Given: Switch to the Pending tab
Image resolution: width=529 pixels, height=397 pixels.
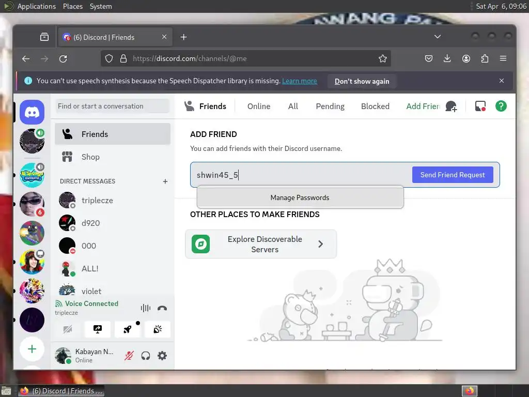Looking at the screenshot, I should pyautogui.click(x=330, y=106).
